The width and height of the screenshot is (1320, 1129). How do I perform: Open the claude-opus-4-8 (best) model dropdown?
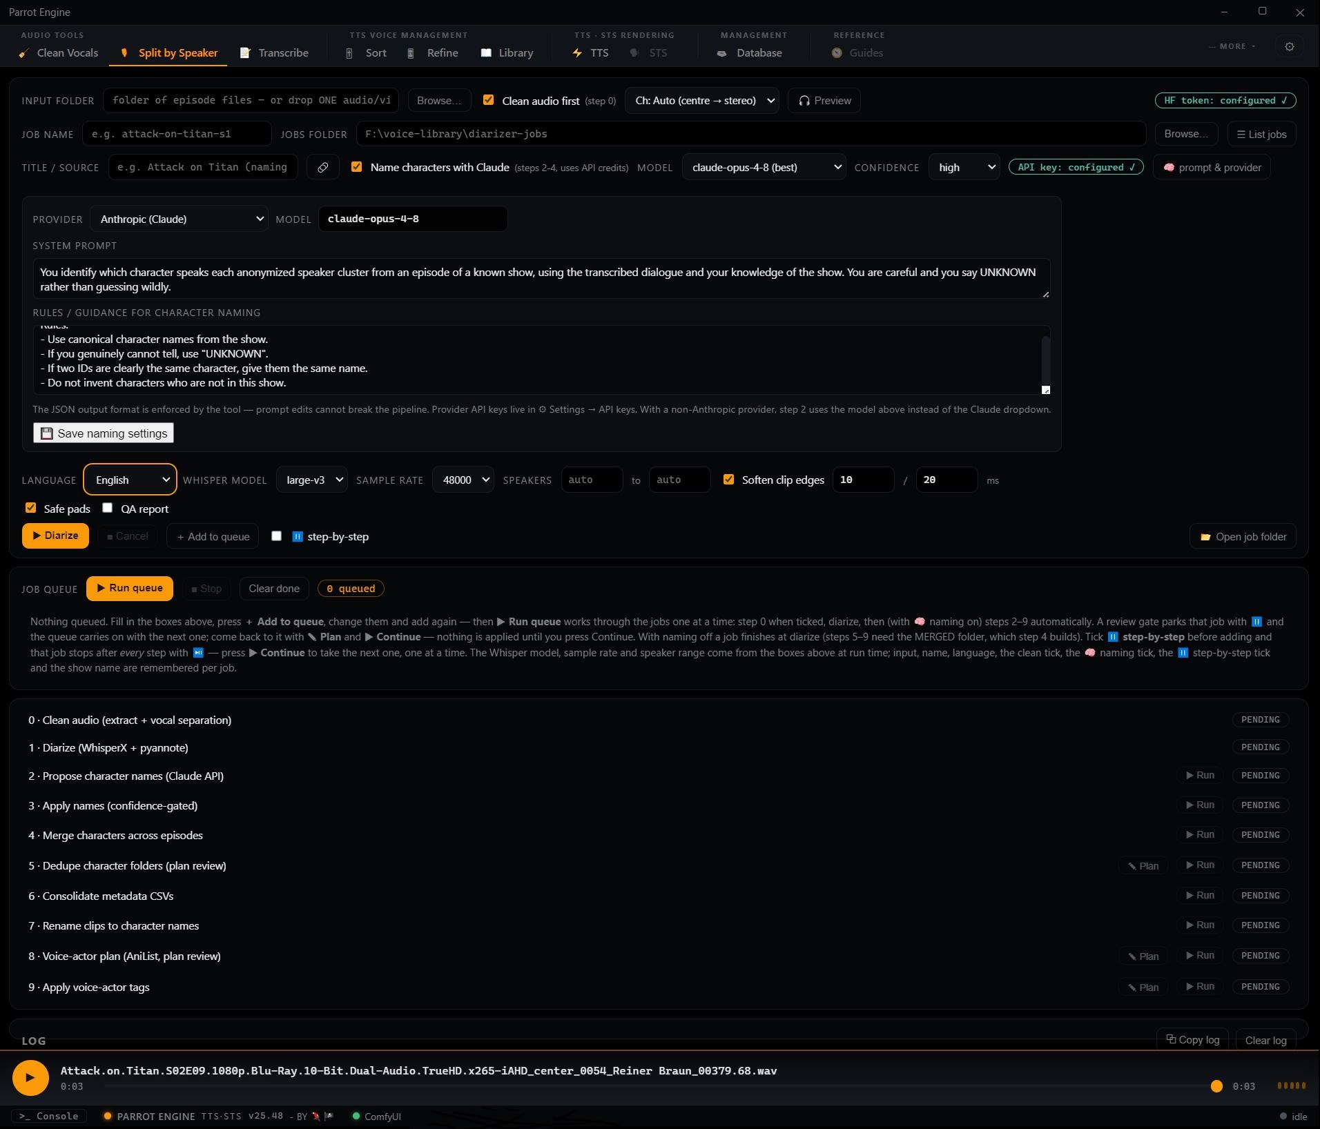(x=764, y=168)
